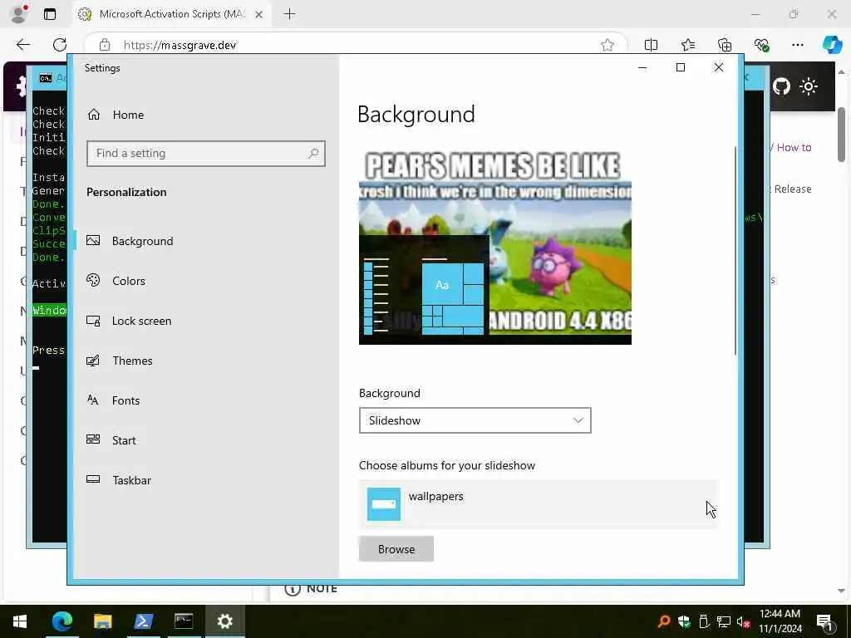Open Edge favorites list icon
The width and height of the screenshot is (851, 638).
(687, 45)
